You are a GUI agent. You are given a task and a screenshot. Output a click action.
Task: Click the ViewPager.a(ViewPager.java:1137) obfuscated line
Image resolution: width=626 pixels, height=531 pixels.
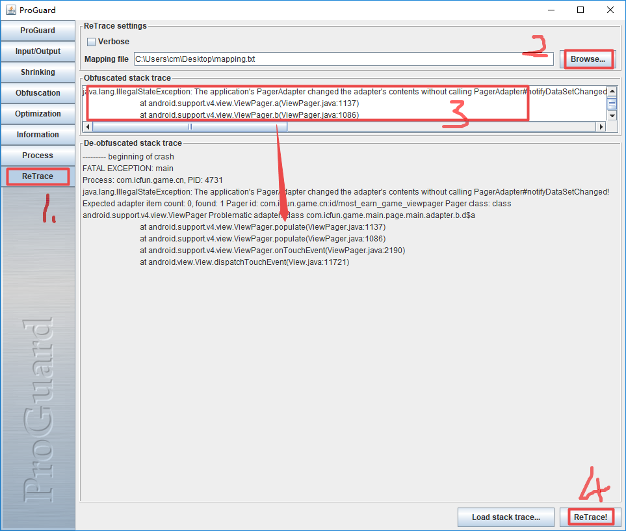coord(249,103)
